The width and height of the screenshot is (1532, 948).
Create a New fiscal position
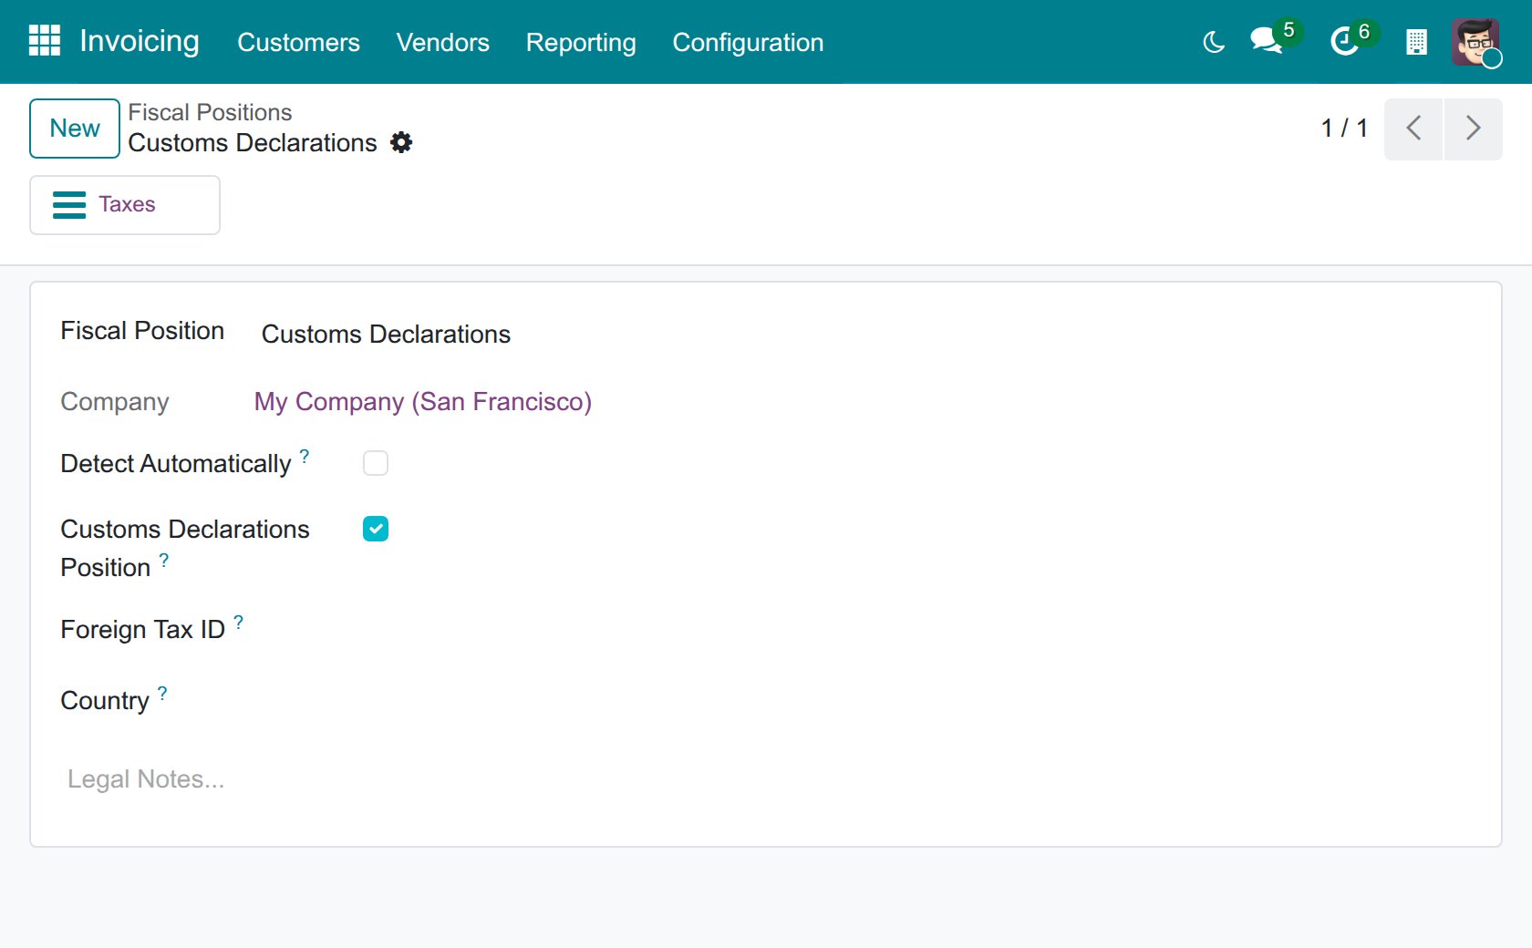pos(75,129)
